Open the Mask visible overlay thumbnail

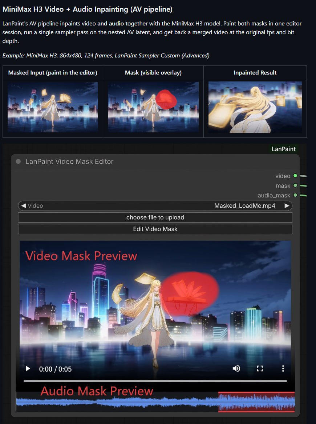pos(153,107)
